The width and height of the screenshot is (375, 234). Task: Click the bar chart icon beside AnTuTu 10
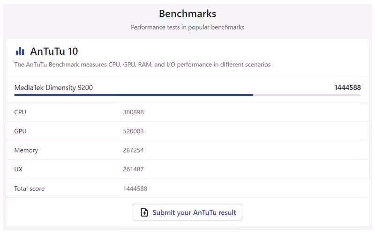tap(20, 51)
